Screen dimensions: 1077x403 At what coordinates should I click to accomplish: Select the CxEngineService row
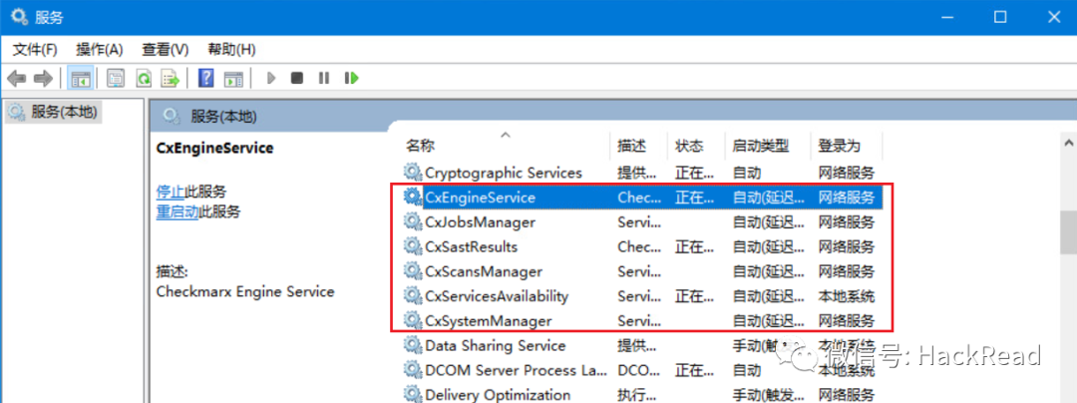[642, 198]
